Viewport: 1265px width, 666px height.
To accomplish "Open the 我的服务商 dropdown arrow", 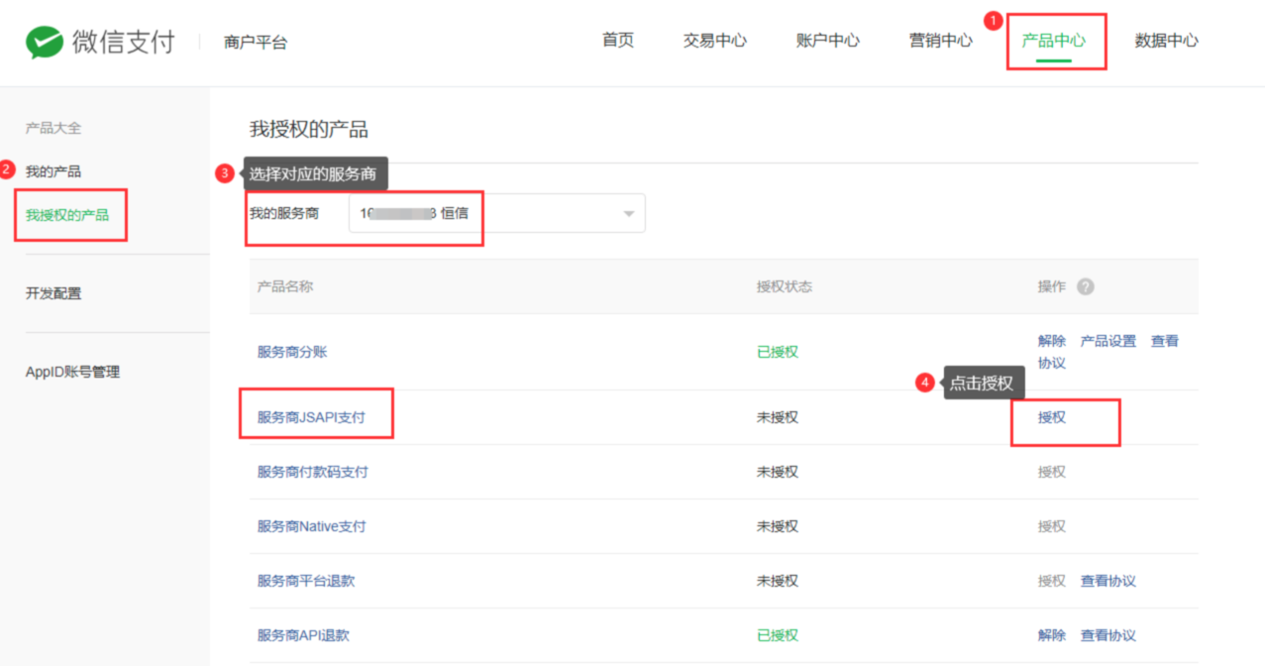I will (629, 214).
